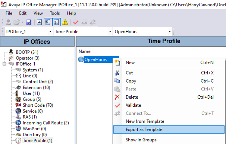Viewport: 226px width, 144px height.
Task: Select Line (0) in the tree
Action: (30, 76)
